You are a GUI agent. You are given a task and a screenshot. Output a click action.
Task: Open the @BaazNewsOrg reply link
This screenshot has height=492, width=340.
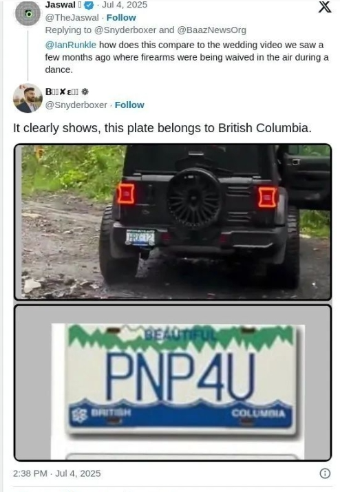[x=211, y=30]
